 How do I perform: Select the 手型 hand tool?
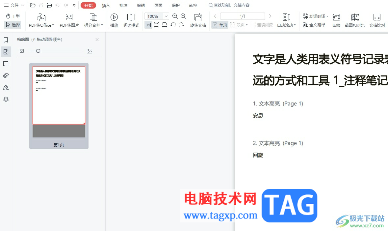[13, 16]
